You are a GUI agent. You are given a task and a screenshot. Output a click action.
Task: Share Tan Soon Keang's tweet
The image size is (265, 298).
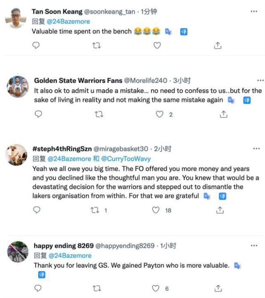point(218,45)
